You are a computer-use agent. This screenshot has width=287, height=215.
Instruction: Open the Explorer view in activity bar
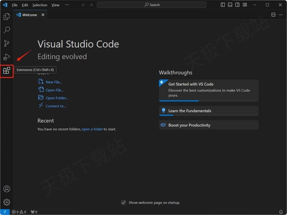(7, 16)
